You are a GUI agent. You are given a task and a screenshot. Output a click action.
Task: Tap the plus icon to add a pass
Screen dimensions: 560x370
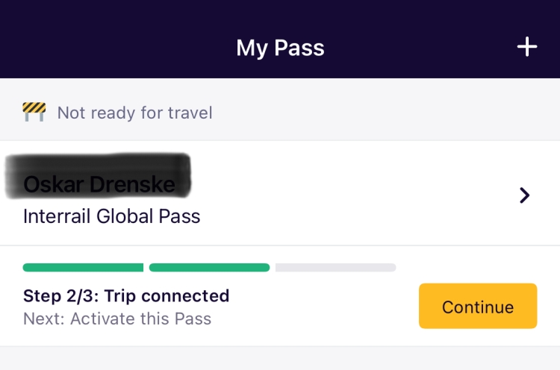(x=527, y=47)
